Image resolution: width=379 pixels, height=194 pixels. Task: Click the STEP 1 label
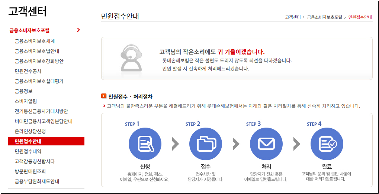[x=132, y=124]
